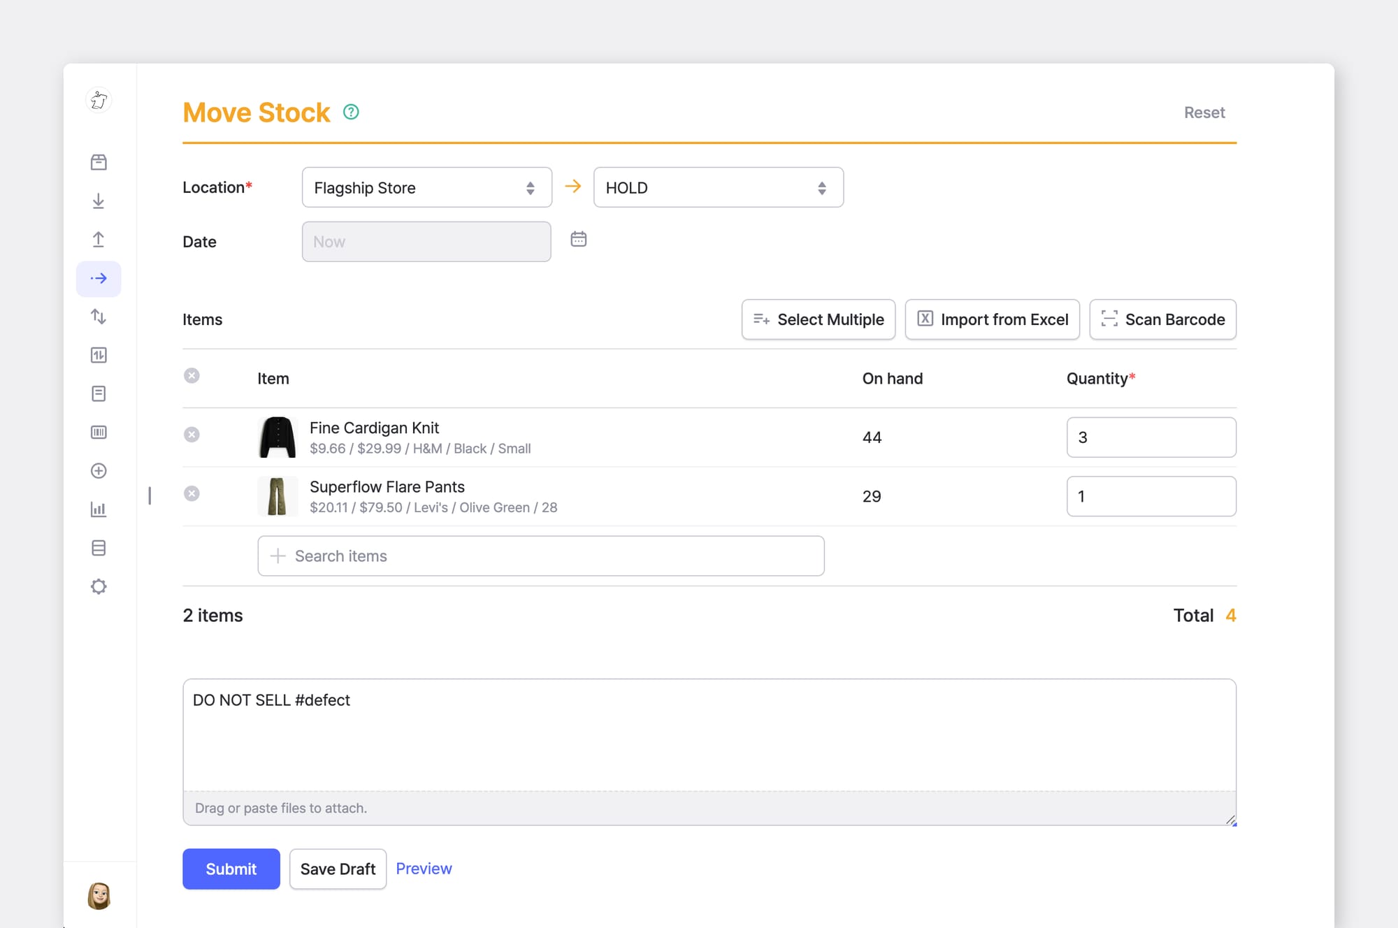Open the barcode sidebar icon
The width and height of the screenshot is (1398, 928).
pos(99,433)
